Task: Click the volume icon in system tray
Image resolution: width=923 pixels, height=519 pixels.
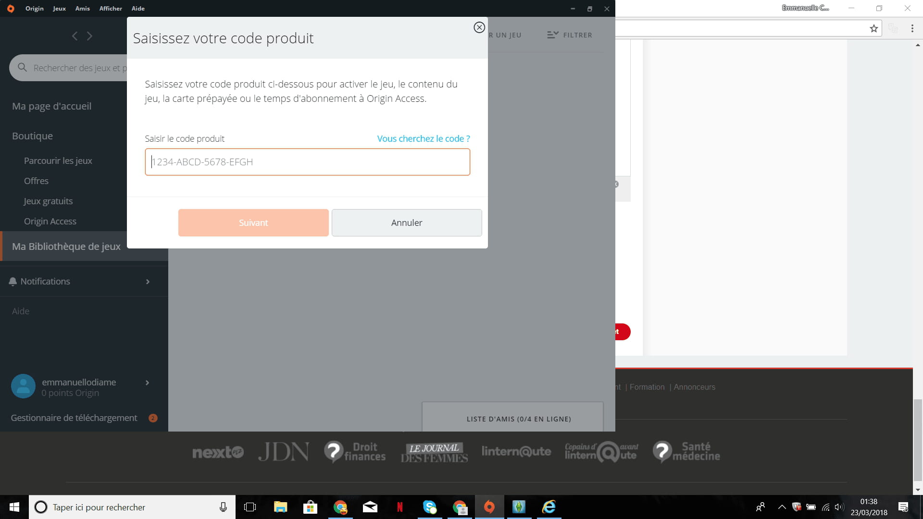Action: coord(839,507)
